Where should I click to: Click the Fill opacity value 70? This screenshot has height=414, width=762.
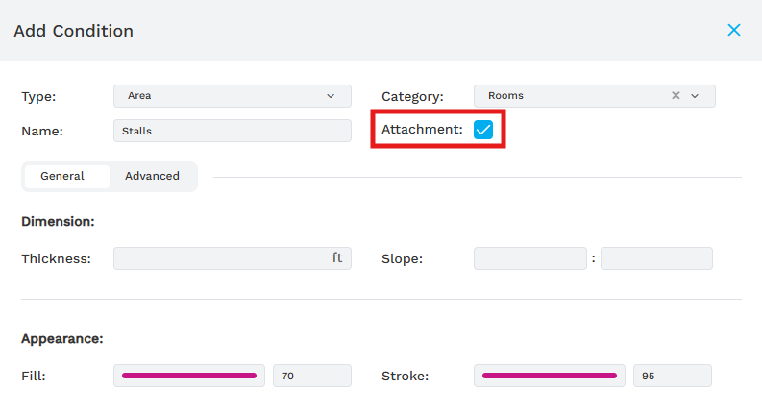311,376
